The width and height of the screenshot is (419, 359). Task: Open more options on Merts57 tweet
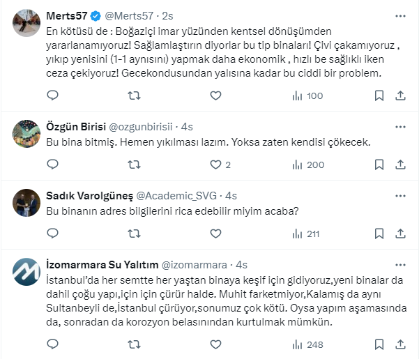[x=400, y=15]
